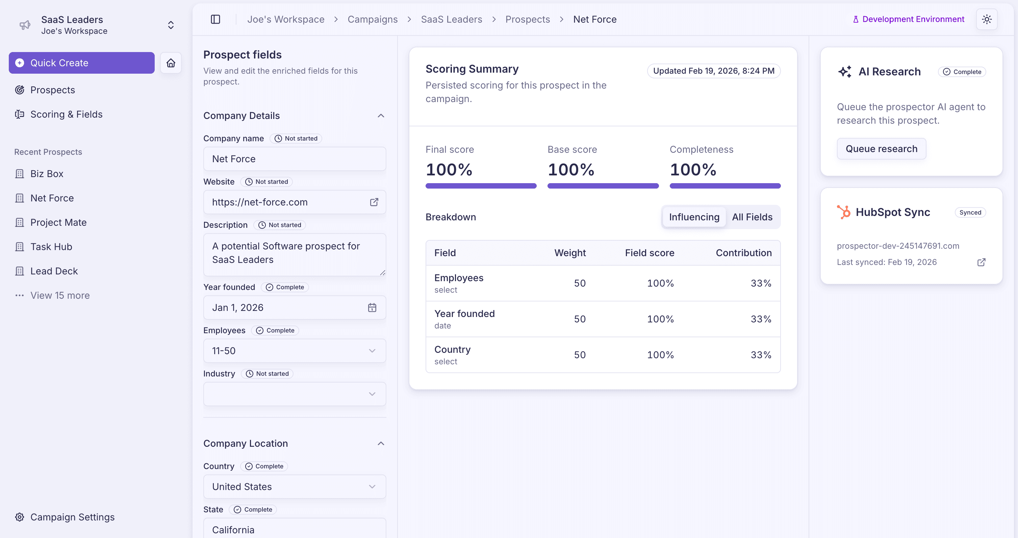
Task: Select the Prospects target icon in sidebar
Action: pyautogui.click(x=20, y=90)
